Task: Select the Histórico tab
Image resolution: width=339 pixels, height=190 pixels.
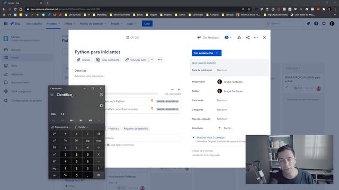Action: (114, 129)
